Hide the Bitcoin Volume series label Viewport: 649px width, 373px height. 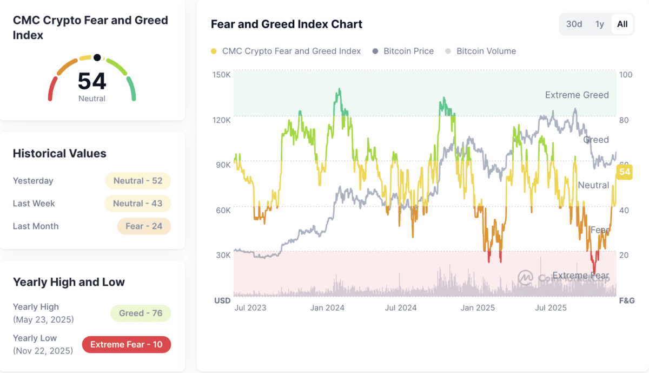click(x=486, y=51)
